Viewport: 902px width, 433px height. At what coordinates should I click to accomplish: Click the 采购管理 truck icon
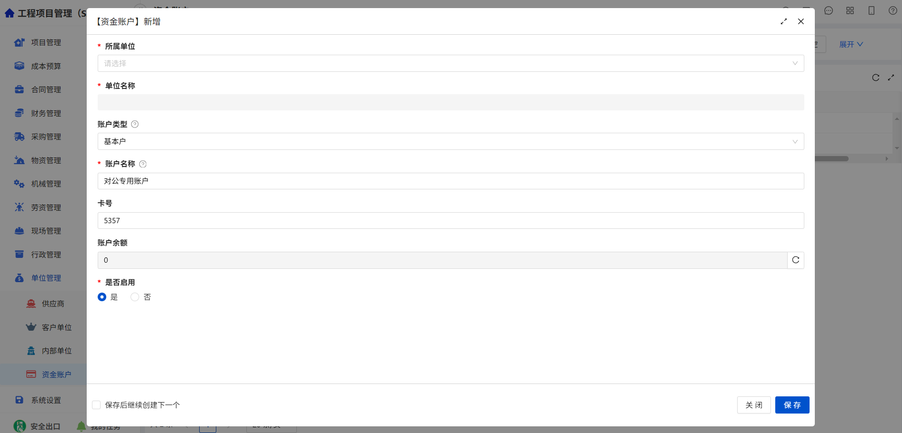coord(19,137)
